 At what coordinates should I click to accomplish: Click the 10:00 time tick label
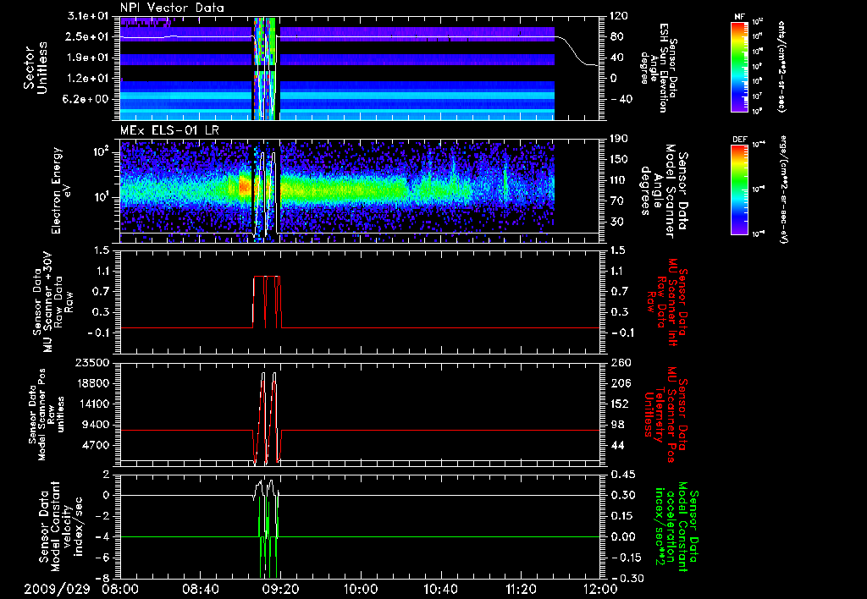[x=361, y=589]
